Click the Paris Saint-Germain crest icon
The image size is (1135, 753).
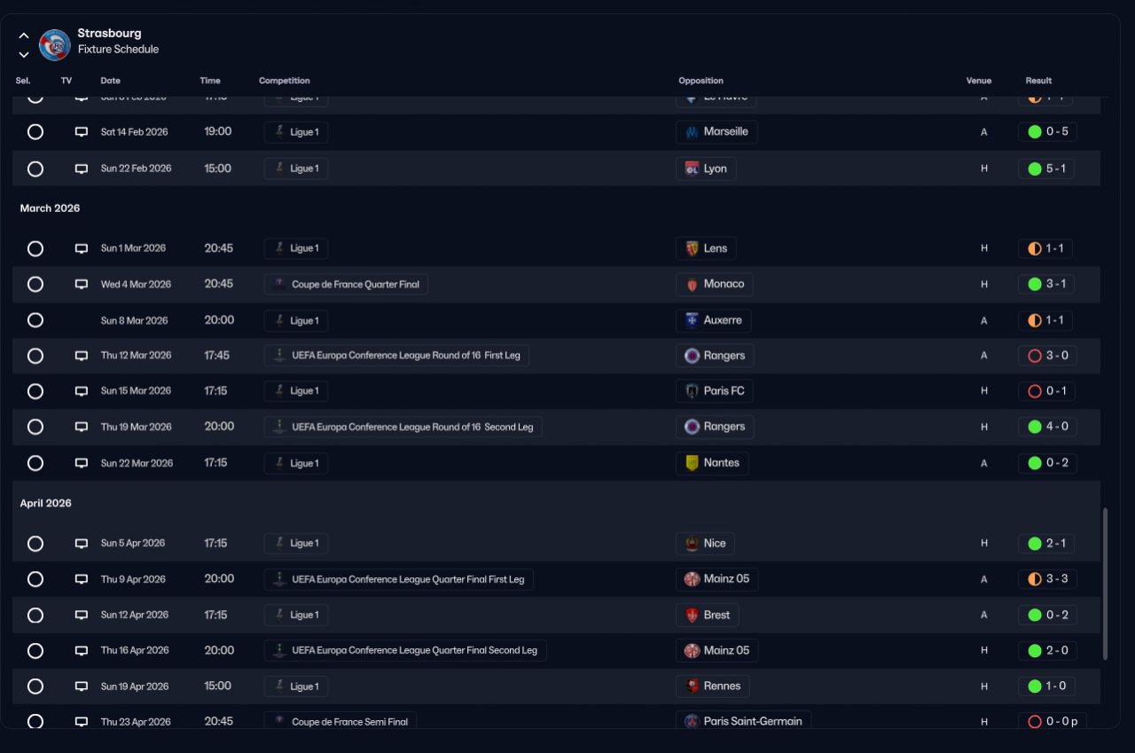(x=693, y=722)
